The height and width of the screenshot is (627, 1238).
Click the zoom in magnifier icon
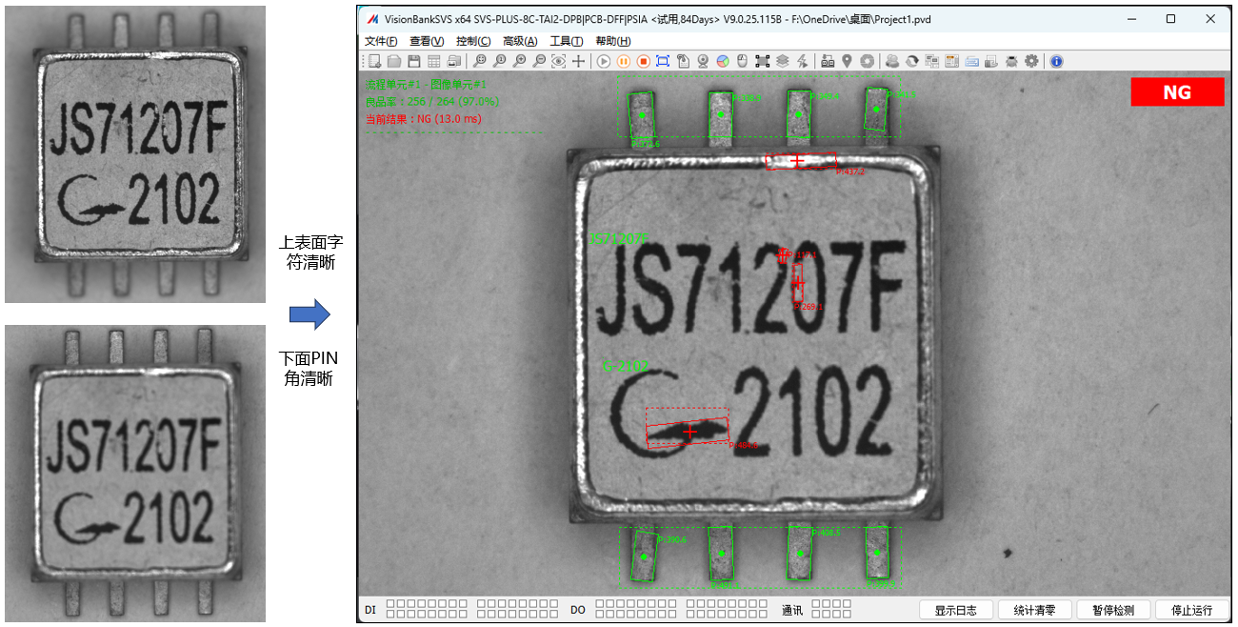pyautogui.click(x=519, y=61)
